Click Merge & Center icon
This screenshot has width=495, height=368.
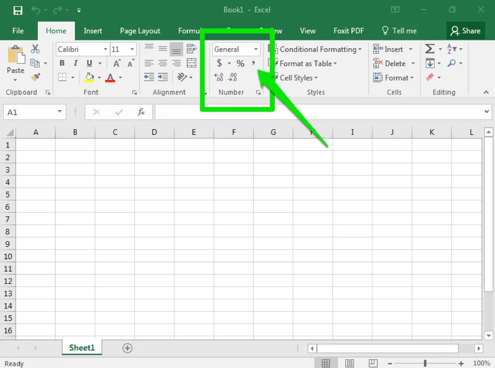(191, 63)
